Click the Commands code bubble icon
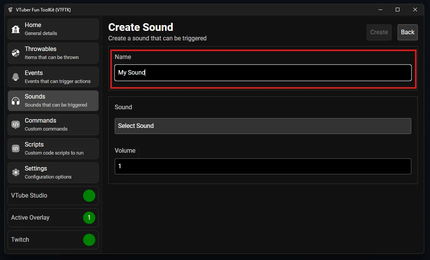 click(x=16, y=124)
